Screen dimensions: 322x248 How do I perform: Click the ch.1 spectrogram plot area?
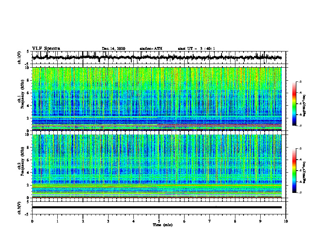(157, 99)
